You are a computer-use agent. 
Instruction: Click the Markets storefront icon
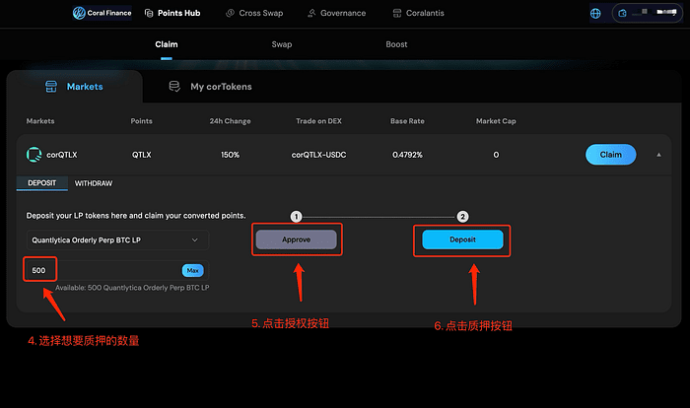tap(51, 87)
